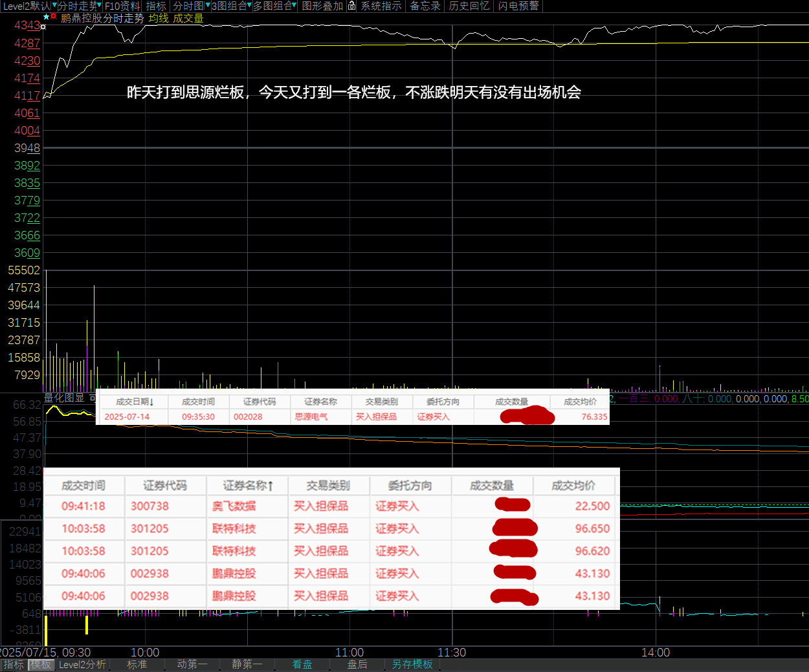Click the 76.335 price cell

tap(594, 417)
